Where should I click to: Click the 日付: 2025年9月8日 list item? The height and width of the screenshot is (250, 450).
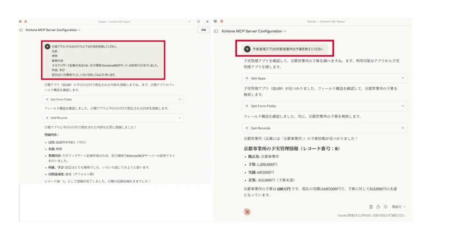coord(67,143)
